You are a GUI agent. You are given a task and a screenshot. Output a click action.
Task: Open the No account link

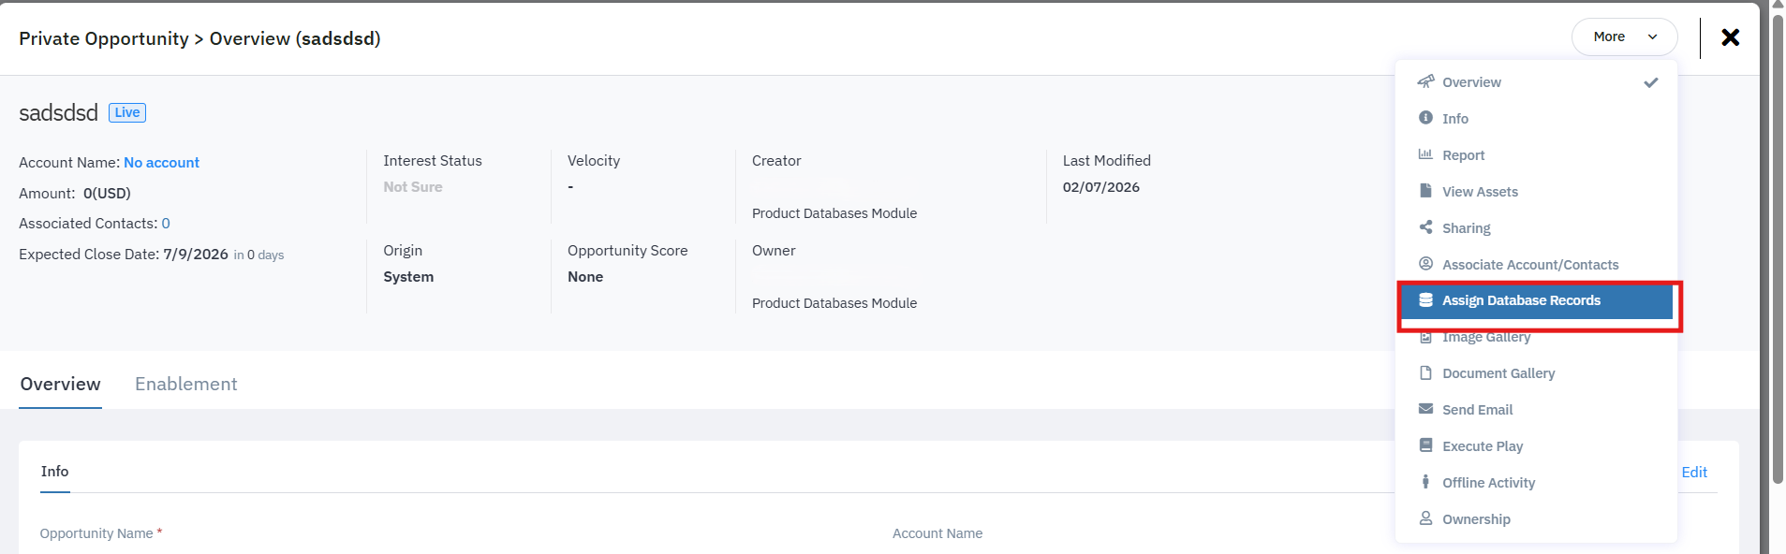pyautogui.click(x=161, y=163)
